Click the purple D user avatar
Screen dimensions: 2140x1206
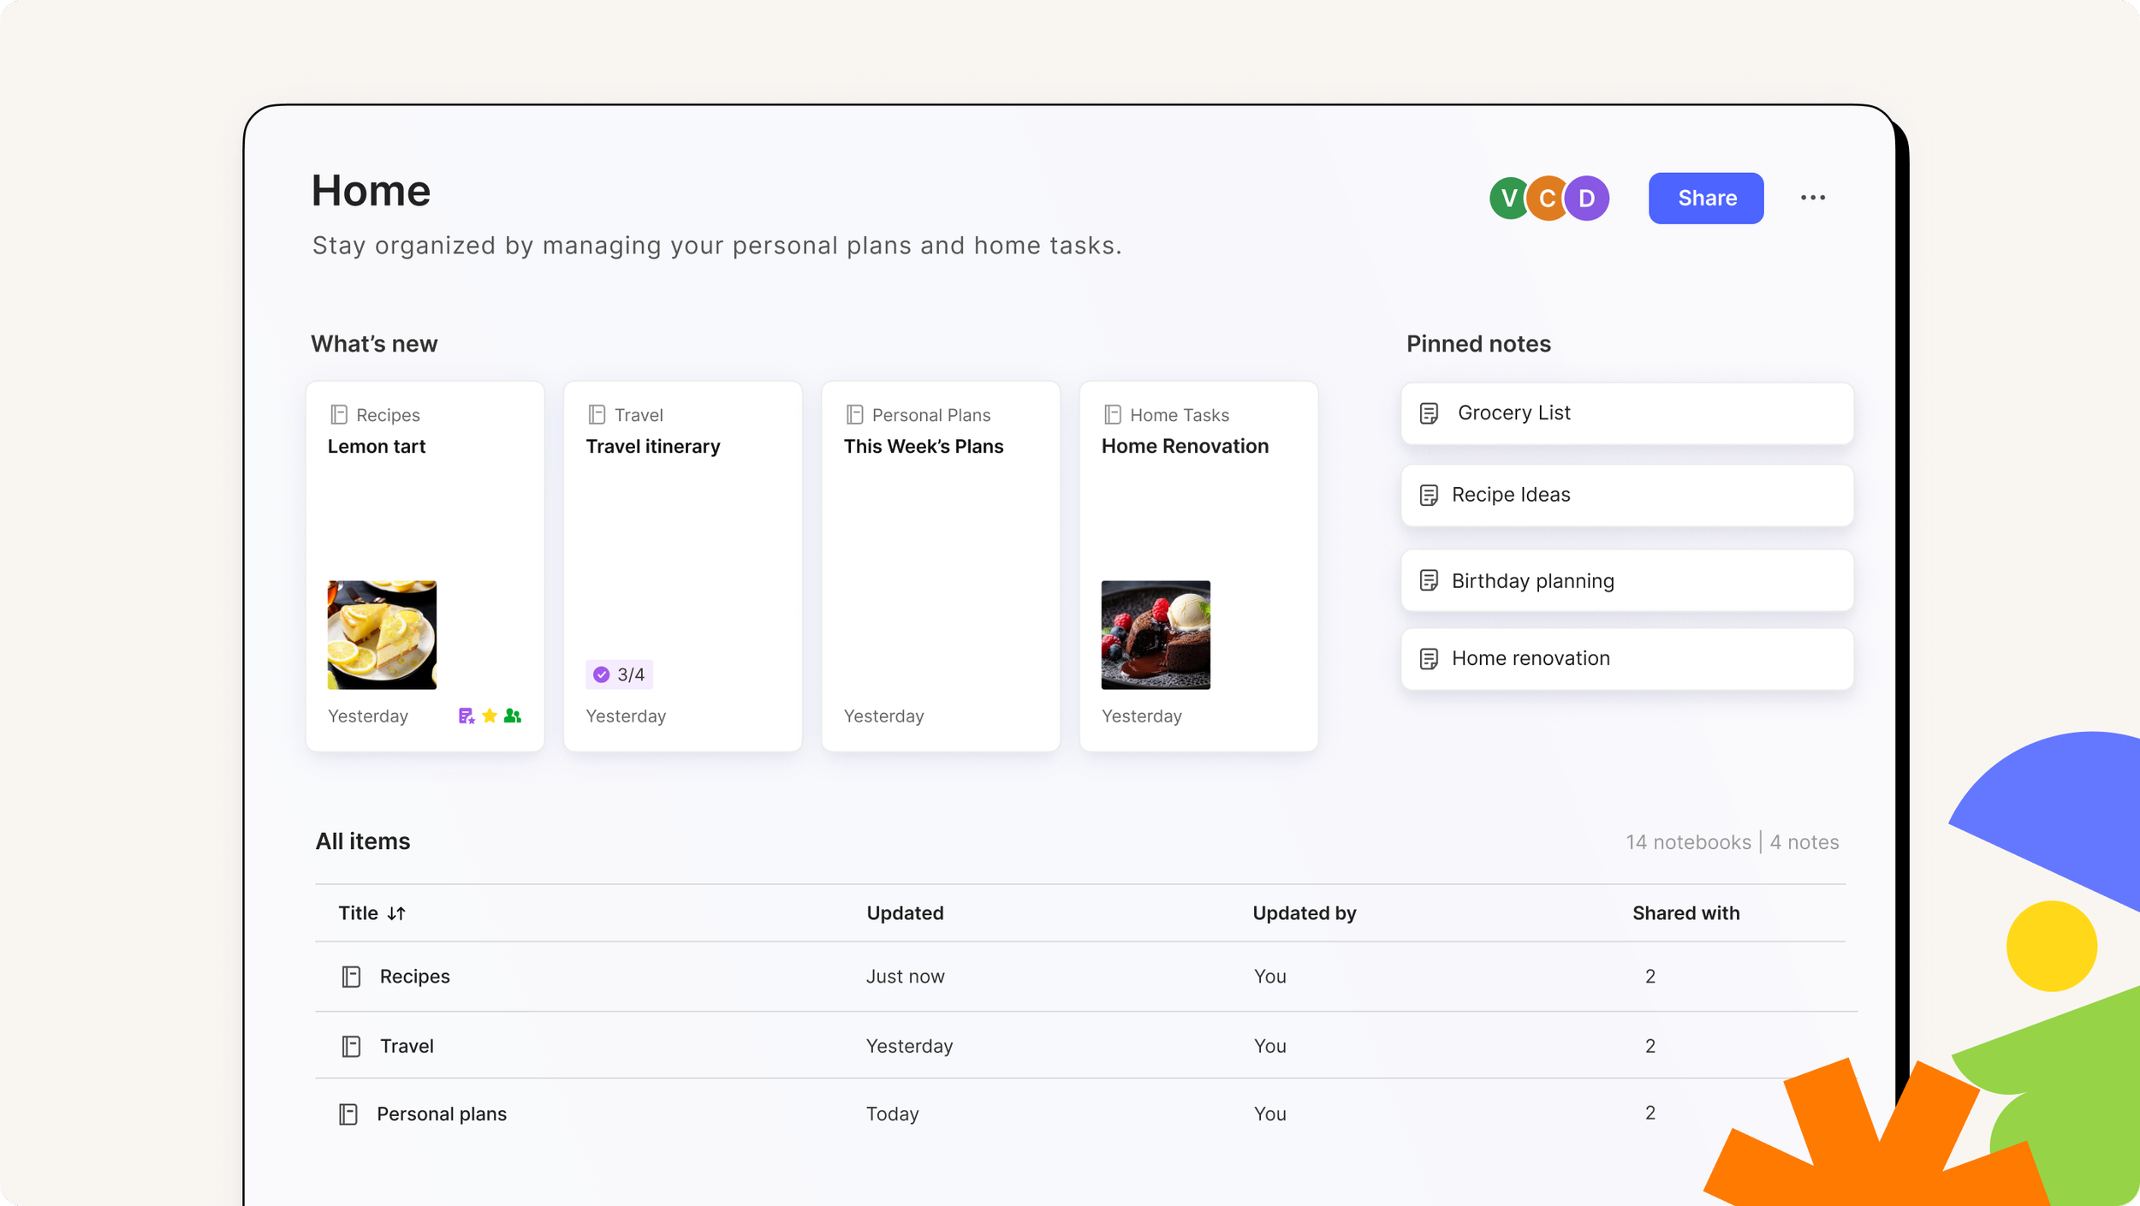pos(1589,199)
